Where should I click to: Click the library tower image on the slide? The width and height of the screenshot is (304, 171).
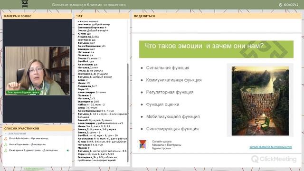[x=260, y=101]
